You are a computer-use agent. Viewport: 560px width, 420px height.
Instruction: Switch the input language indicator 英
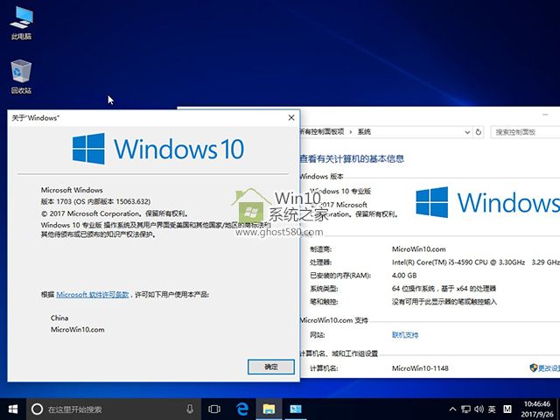(x=492, y=409)
